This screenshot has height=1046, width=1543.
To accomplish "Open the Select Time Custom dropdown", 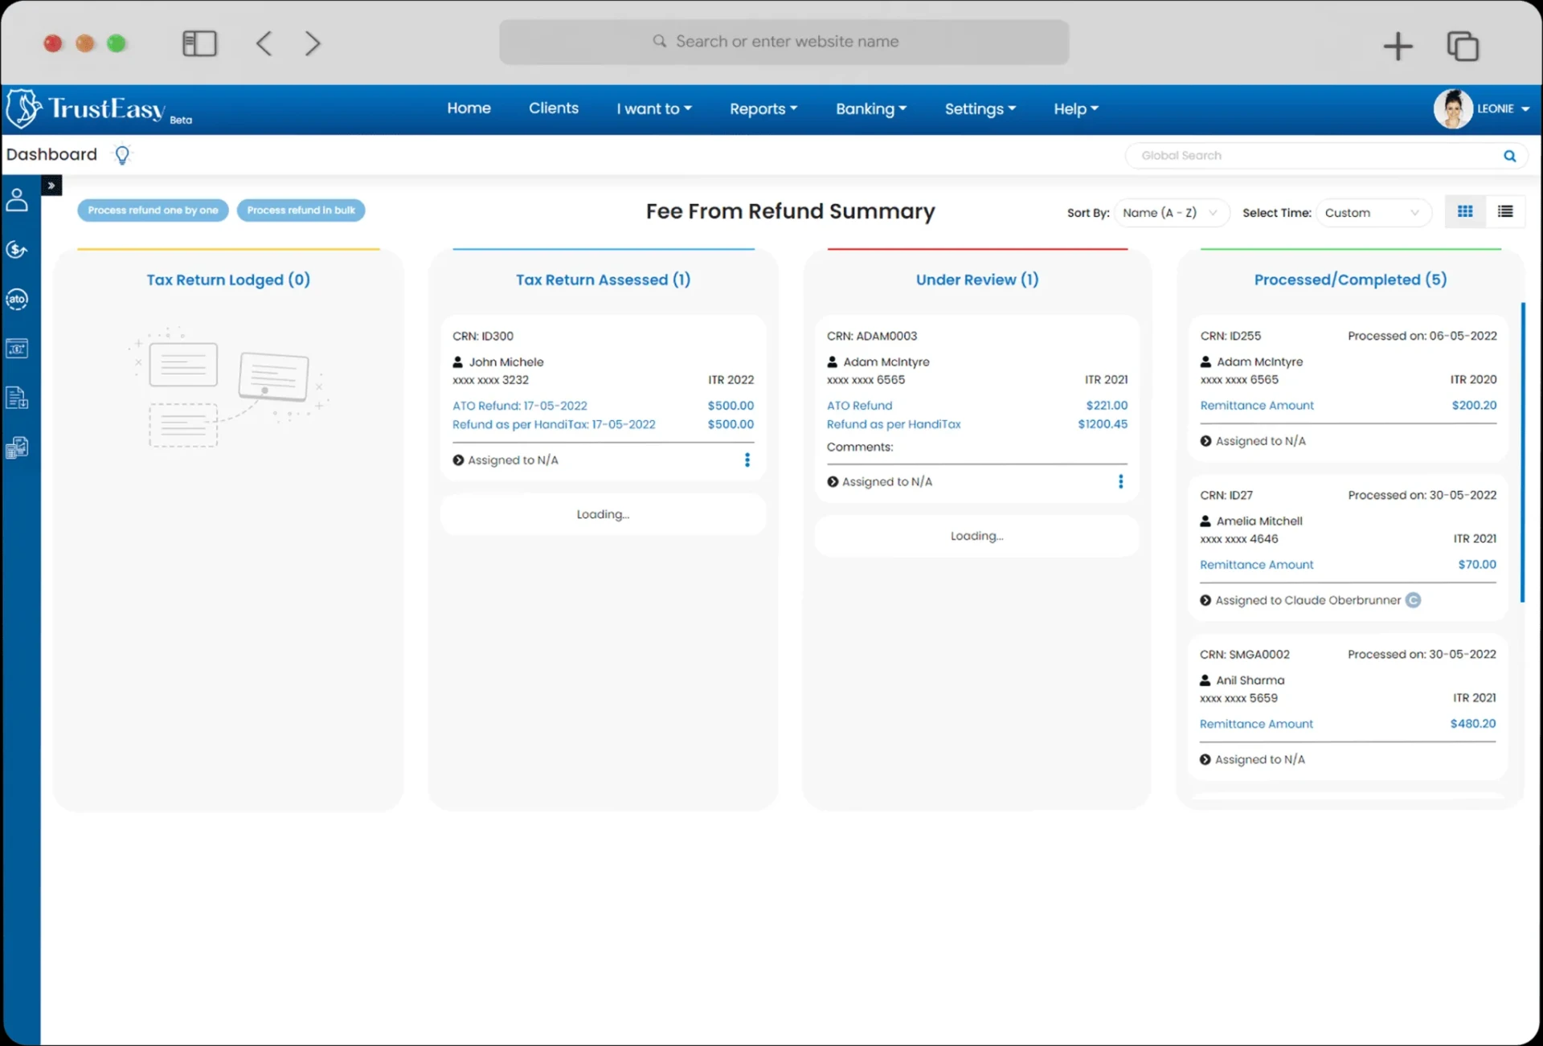I will [x=1373, y=212].
